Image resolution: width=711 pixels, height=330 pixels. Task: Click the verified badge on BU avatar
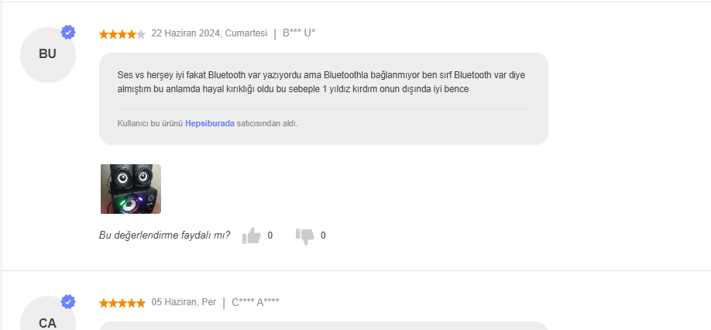point(68,33)
